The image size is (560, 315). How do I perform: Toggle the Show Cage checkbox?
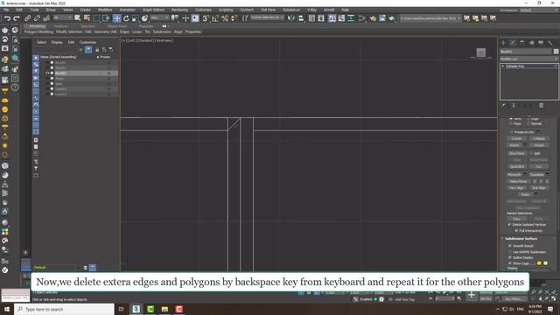point(510,263)
